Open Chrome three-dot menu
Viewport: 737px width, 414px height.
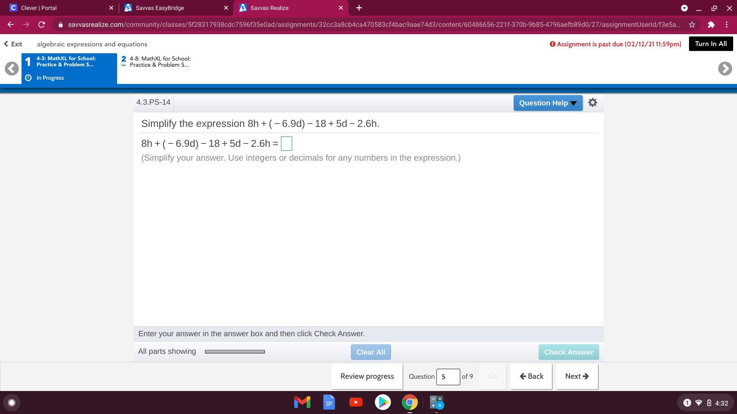pos(727,25)
